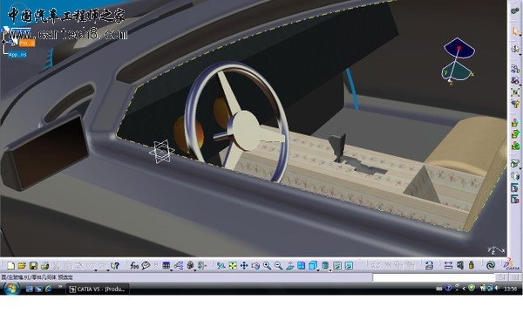
Task: Click the Zoom Out magnifier
Action: pos(278,266)
